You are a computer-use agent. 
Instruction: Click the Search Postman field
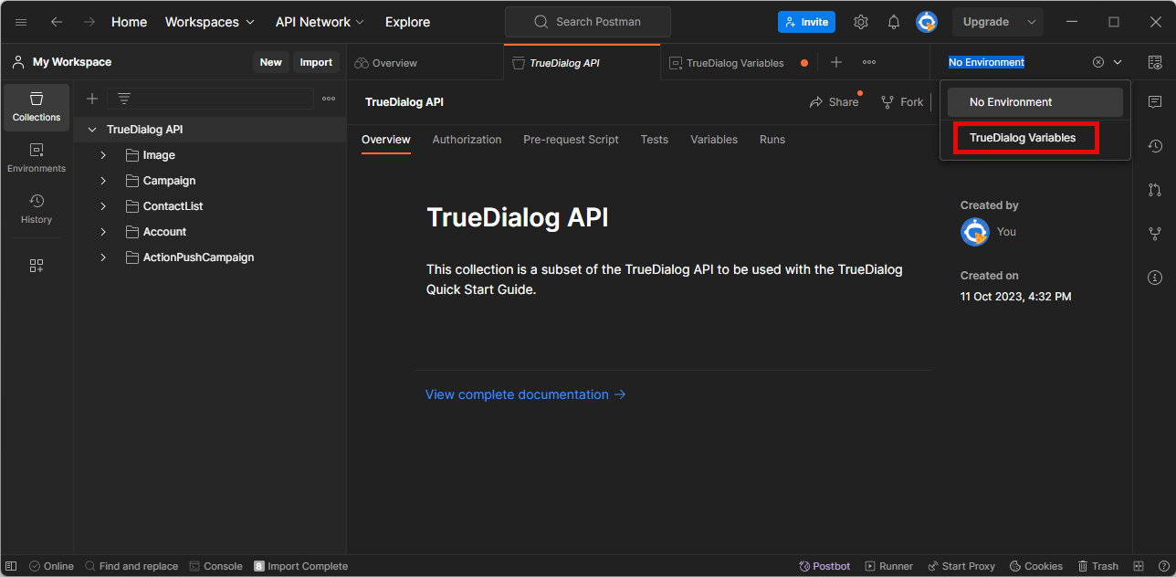point(587,22)
